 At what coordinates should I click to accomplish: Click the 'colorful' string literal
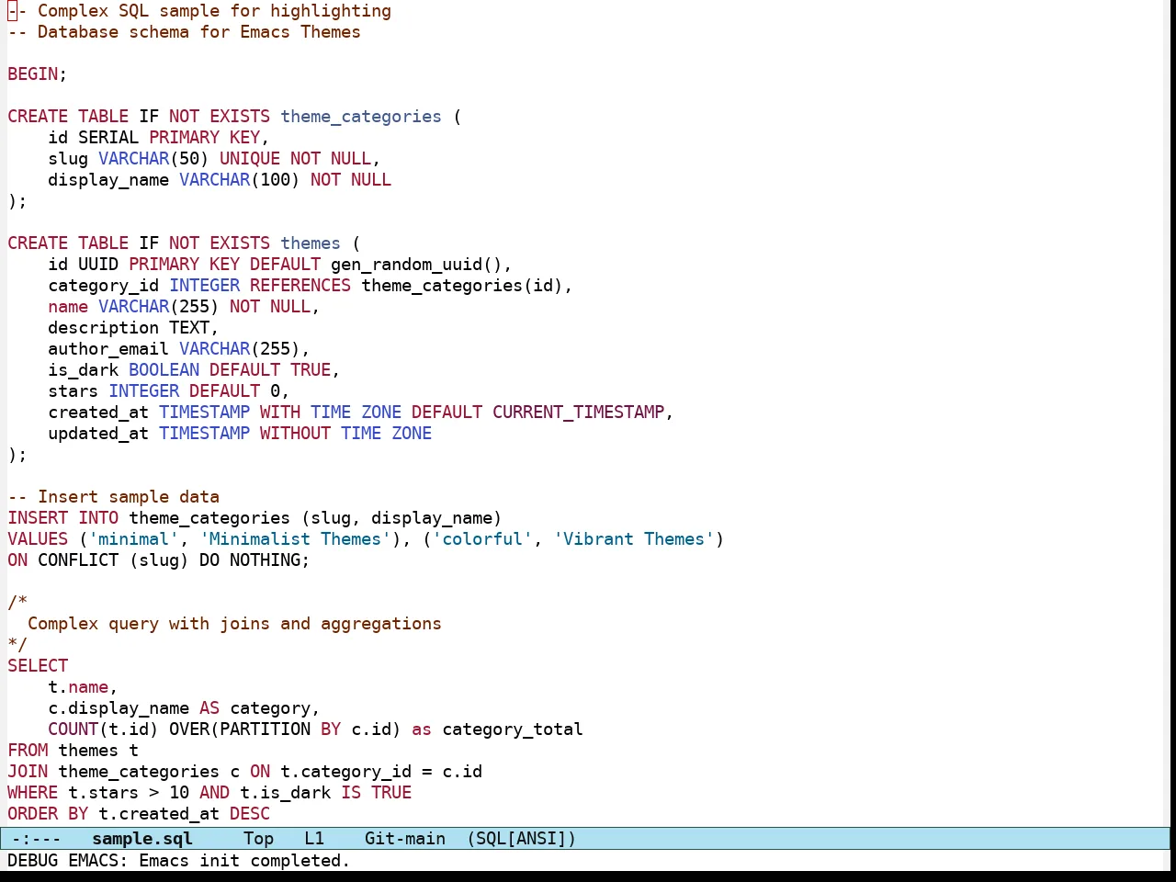pyautogui.click(x=482, y=539)
